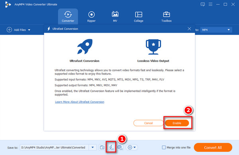
Task: Close the Ultrafast Conversion dialog
Action: (189, 29)
